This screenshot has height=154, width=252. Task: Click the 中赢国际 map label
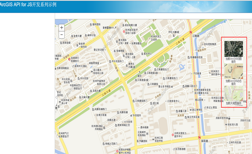[x=143, y=141]
